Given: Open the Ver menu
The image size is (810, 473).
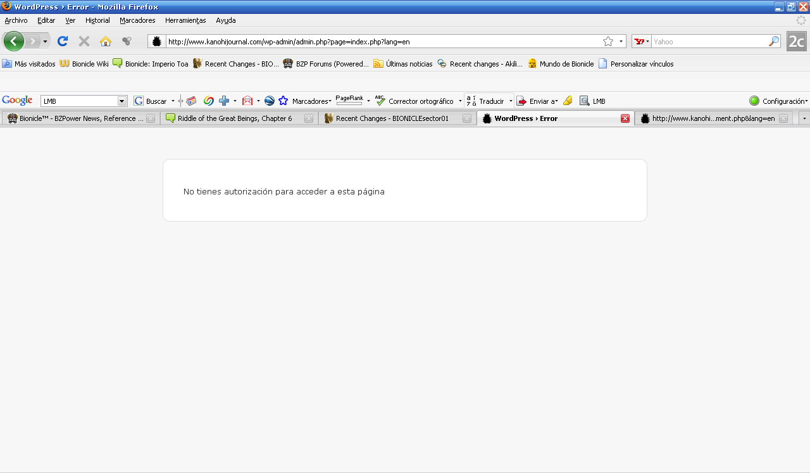Looking at the screenshot, I should [x=70, y=20].
